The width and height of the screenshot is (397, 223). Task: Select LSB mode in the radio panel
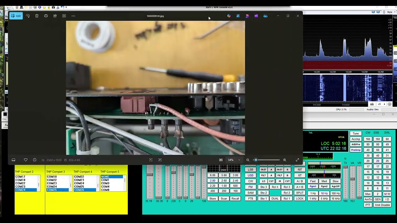251,169
